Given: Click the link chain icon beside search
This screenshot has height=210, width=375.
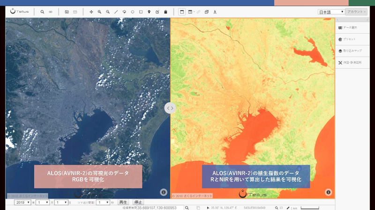Looking at the screenshot, I should (x=51, y=12).
